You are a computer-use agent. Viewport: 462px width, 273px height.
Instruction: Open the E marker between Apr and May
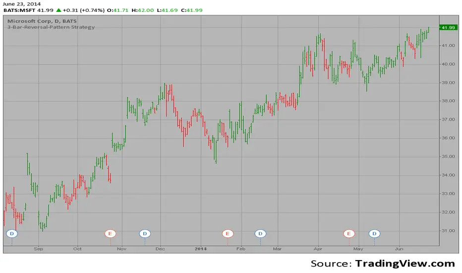tap(349, 234)
